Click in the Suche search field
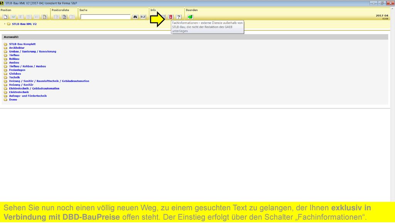The width and height of the screenshot is (395, 223). 105,17
